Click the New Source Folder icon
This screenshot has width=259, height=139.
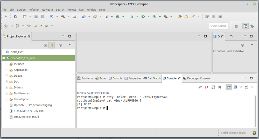point(95,17)
